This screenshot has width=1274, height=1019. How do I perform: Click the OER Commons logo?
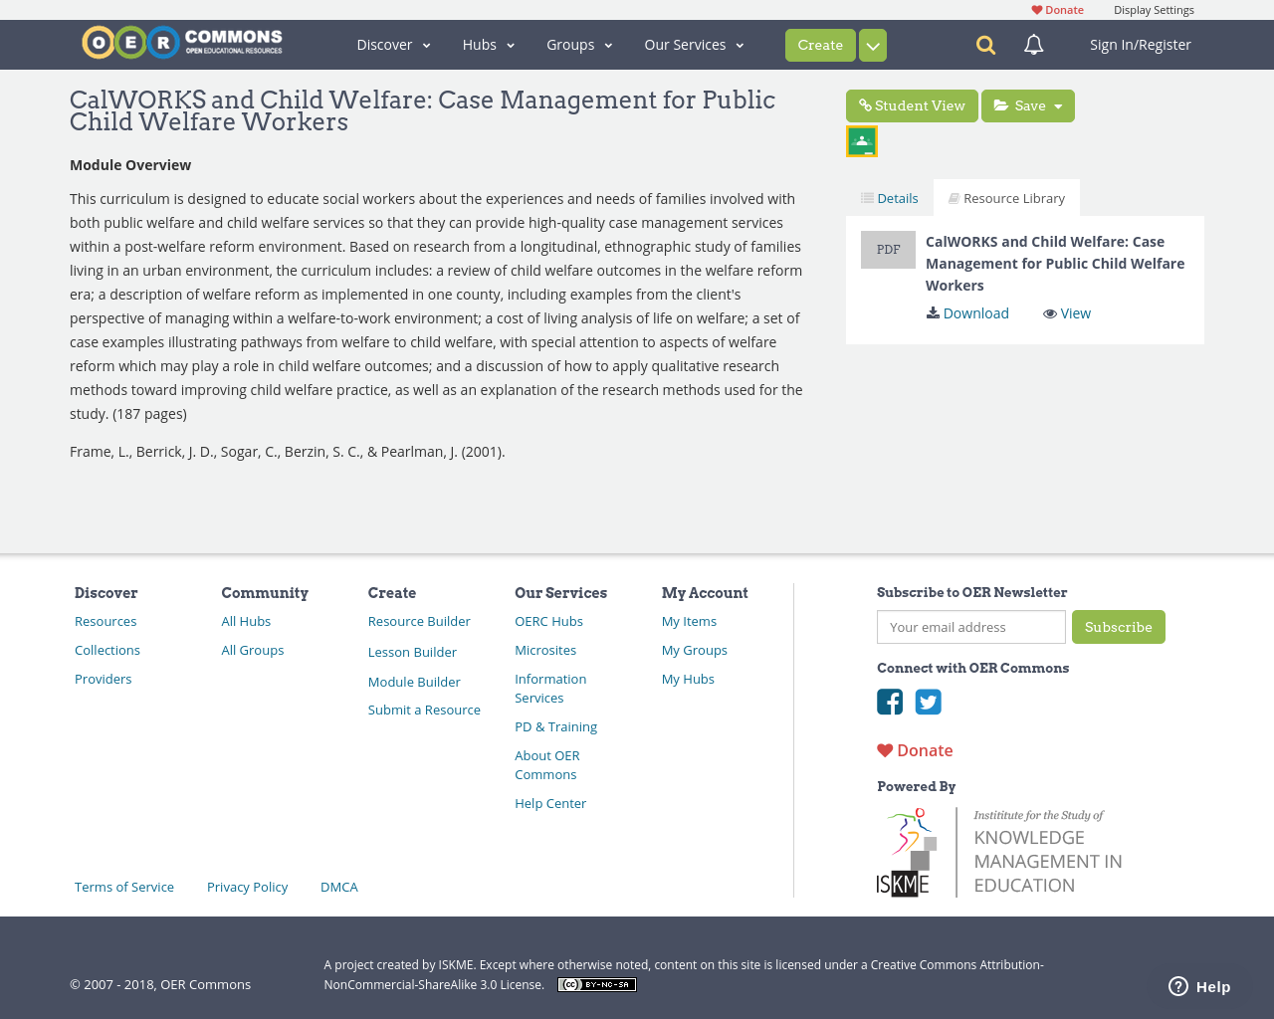pos(181,42)
